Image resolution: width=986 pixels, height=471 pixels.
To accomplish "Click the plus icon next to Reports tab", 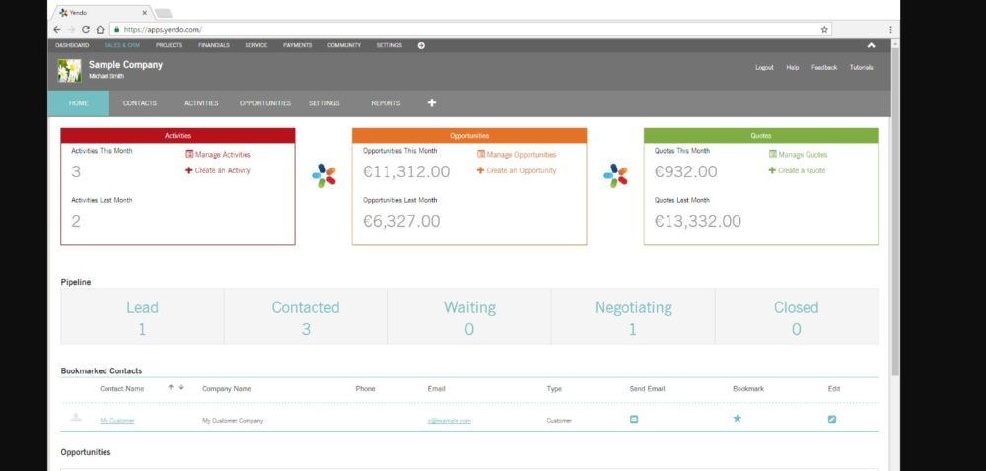I will (431, 103).
